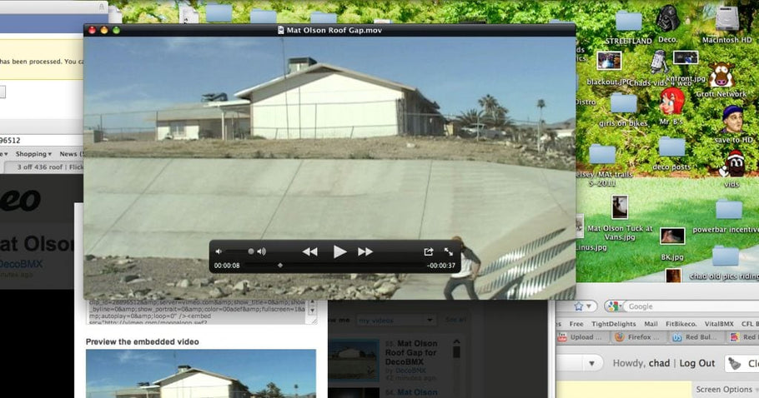Select the save to HD face icon
Image resolution: width=759 pixels, height=398 pixels.
pyautogui.click(x=732, y=119)
